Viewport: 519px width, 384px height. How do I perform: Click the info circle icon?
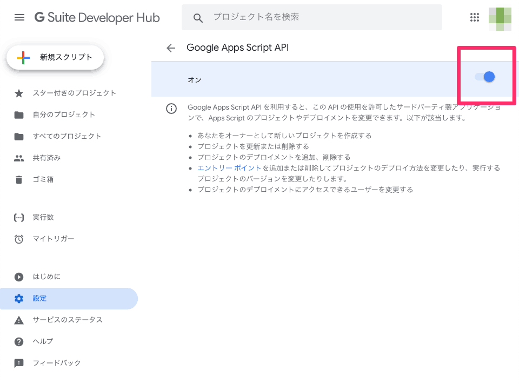click(x=171, y=109)
